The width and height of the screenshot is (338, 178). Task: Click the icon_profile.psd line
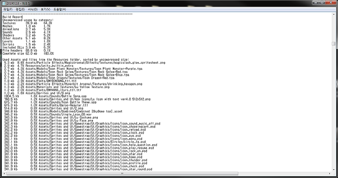tap(76, 163)
